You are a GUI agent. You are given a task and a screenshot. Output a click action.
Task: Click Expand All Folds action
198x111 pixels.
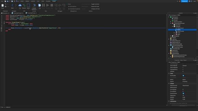click(95, 6)
